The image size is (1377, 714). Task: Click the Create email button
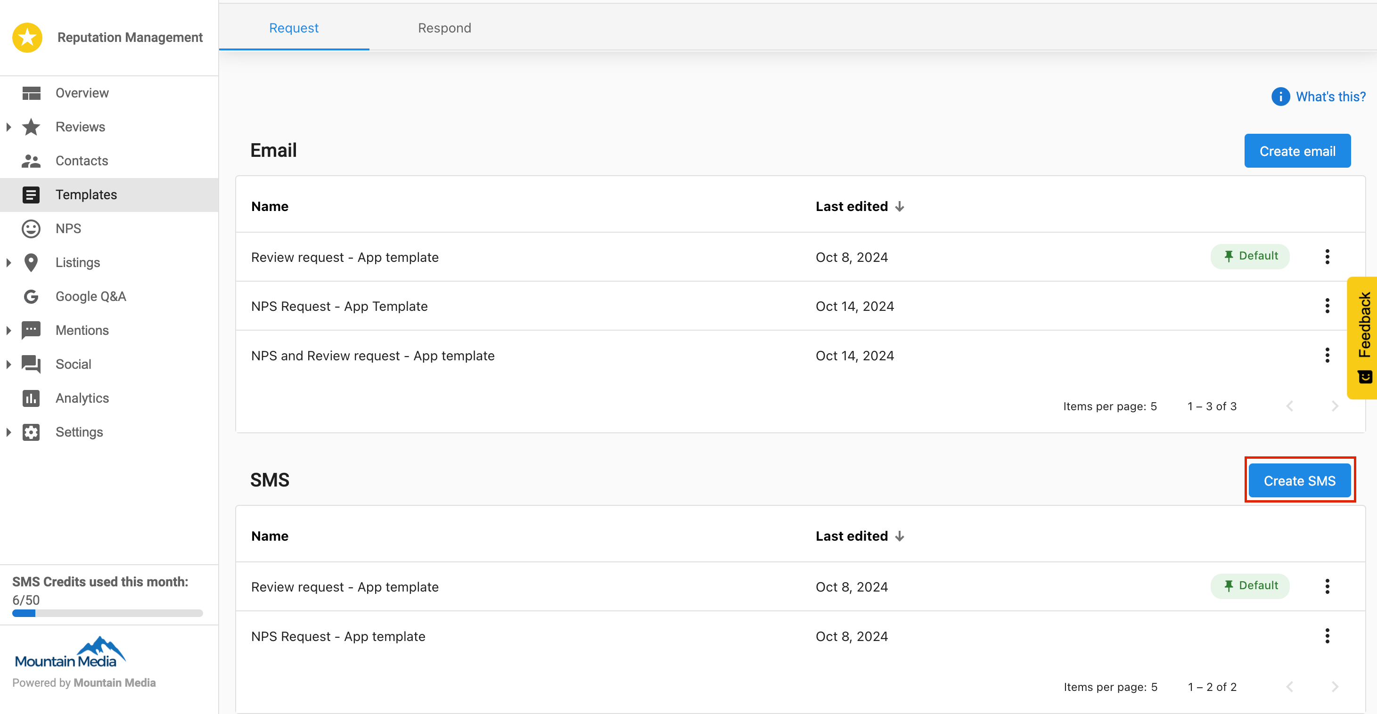coord(1297,151)
